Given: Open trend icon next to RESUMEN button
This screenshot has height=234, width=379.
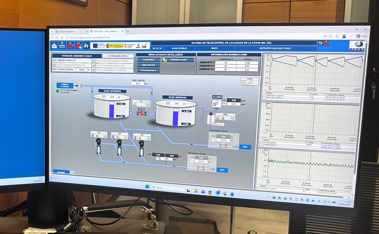Looking at the screenshot, I should pyautogui.click(x=72, y=173).
